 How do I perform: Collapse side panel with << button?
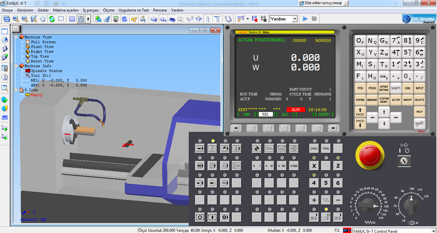(x=15, y=28)
